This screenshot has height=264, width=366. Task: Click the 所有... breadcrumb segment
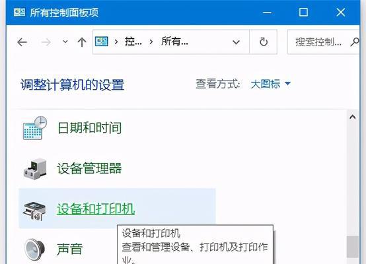(174, 42)
